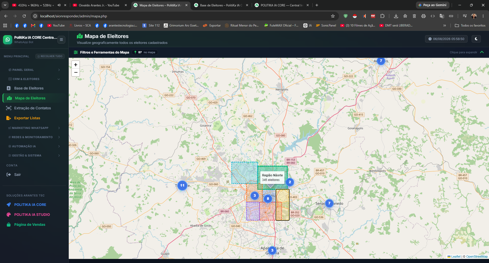Open Automação IA menu group
The image size is (489, 263).
[34, 146]
